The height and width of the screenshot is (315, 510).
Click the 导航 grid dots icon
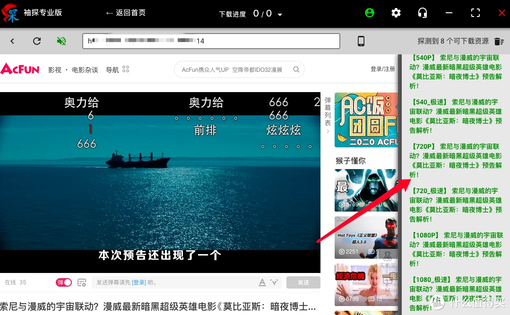point(126,69)
